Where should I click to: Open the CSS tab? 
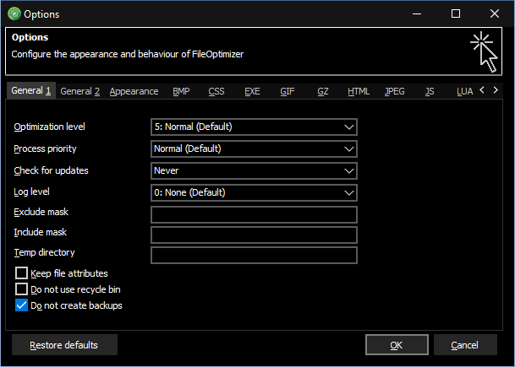point(216,91)
